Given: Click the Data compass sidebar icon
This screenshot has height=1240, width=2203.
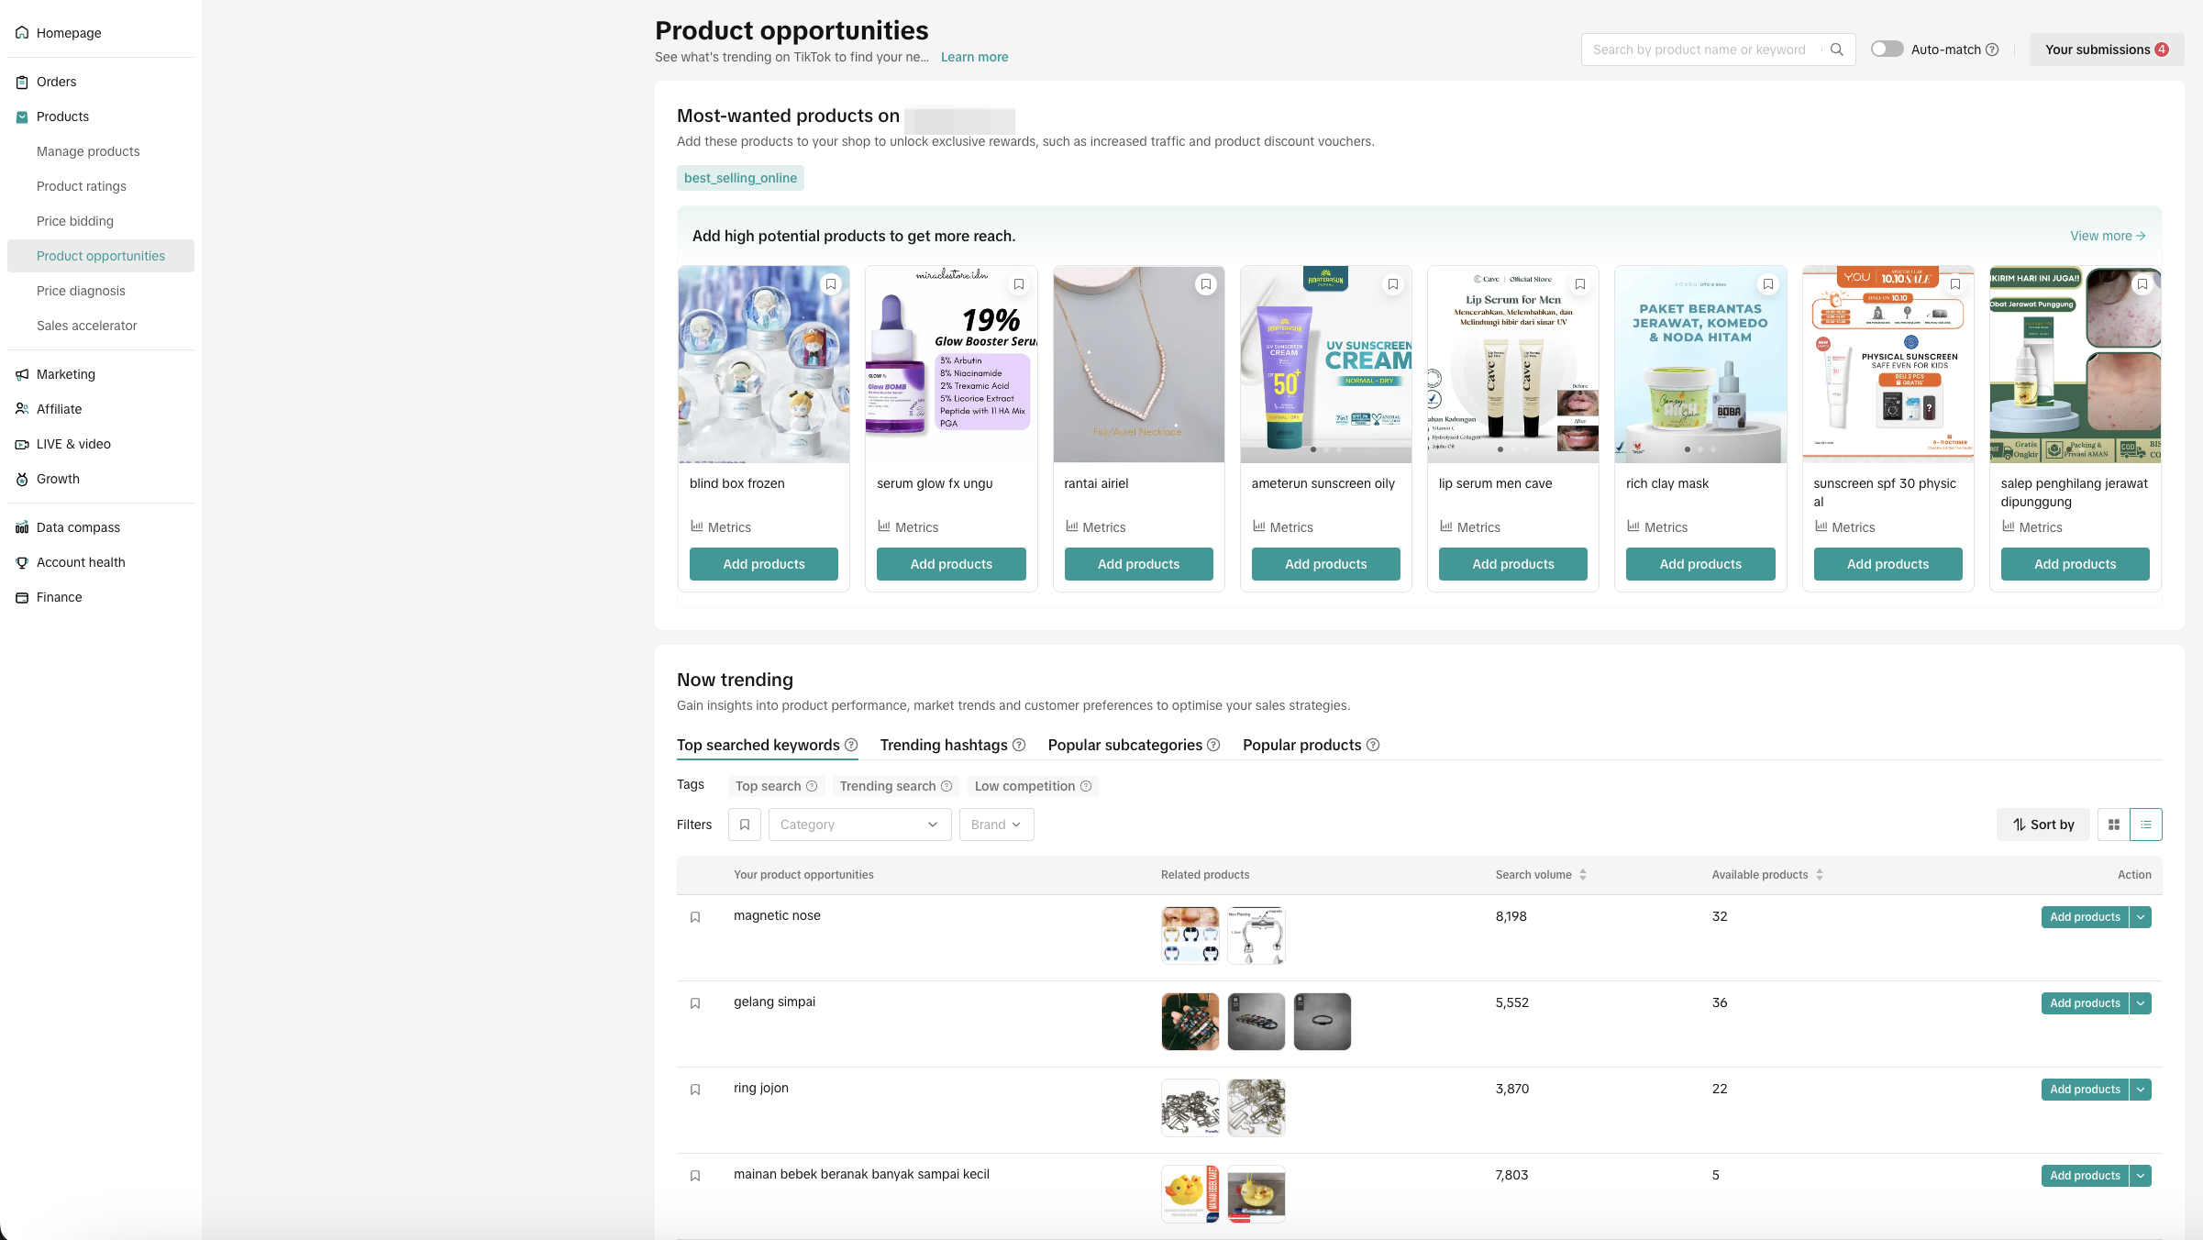Looking at the screenshot, I should click(22, 527).
